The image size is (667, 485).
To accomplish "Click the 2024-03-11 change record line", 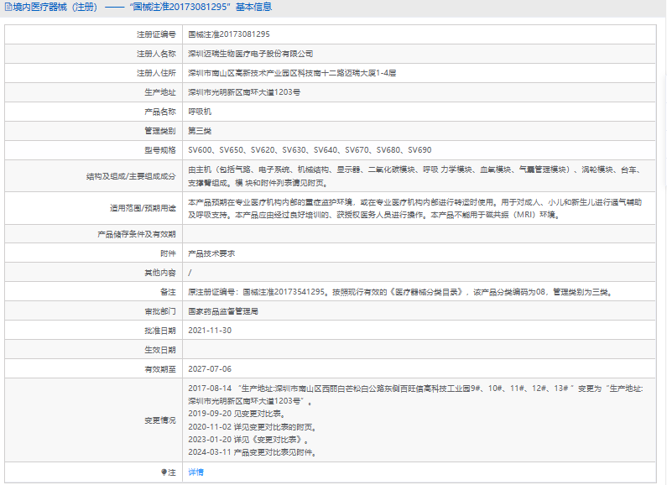I will [x=252, y=453].
